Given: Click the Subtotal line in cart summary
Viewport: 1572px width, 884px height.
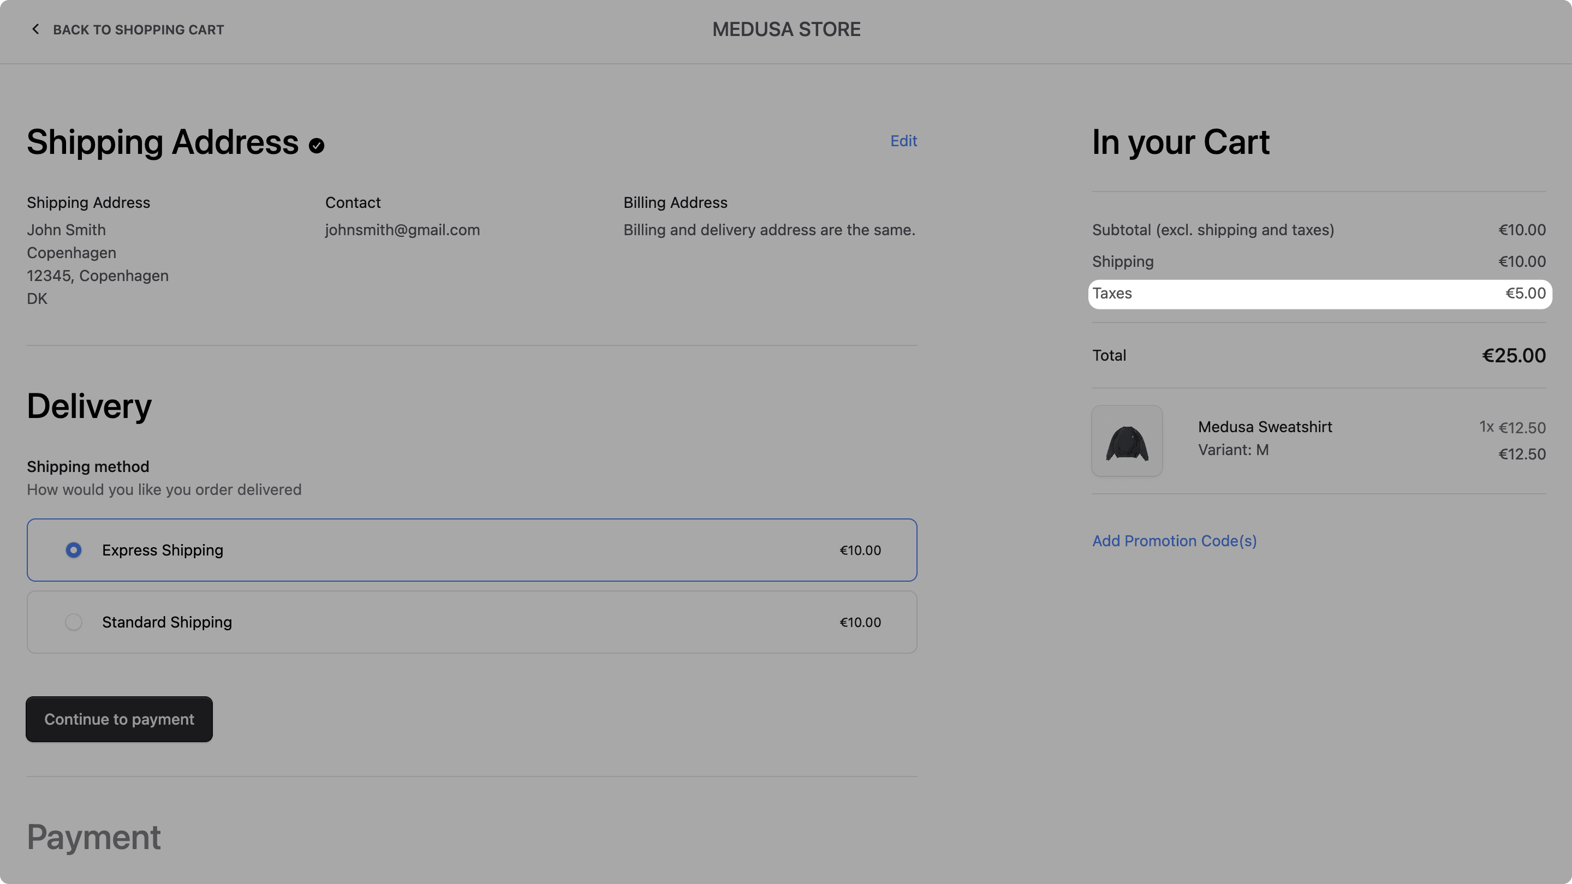Looking at the screenshot, I should (x=1213, y=230).
